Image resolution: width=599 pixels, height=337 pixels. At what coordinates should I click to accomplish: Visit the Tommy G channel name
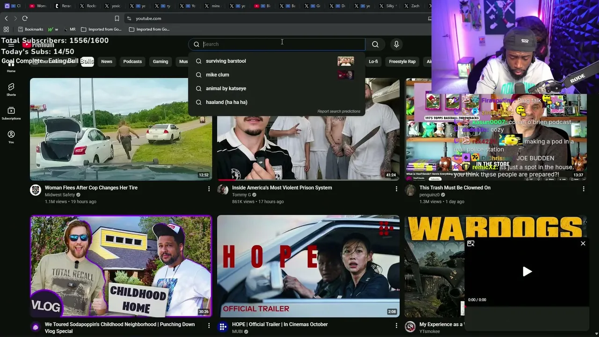241,195
